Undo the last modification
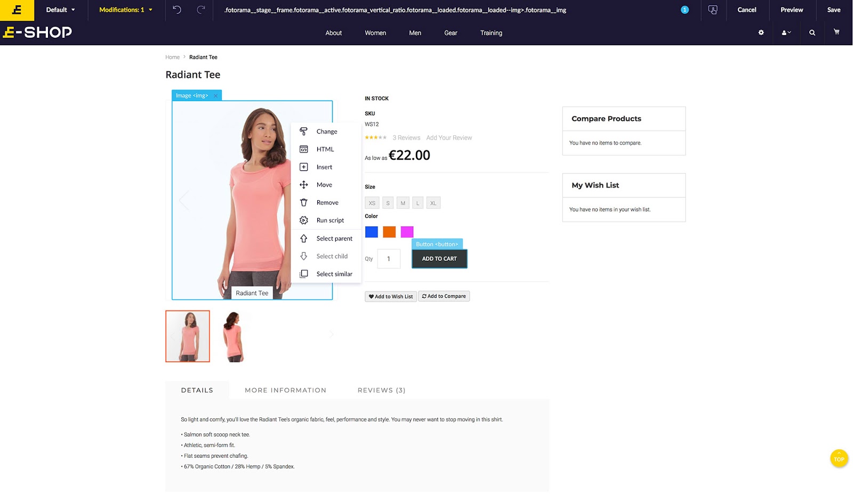Screen dimensions: 853x503 point(177,10)
